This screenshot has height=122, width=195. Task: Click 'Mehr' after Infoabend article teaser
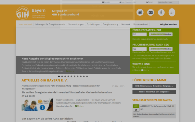[79, 106]
